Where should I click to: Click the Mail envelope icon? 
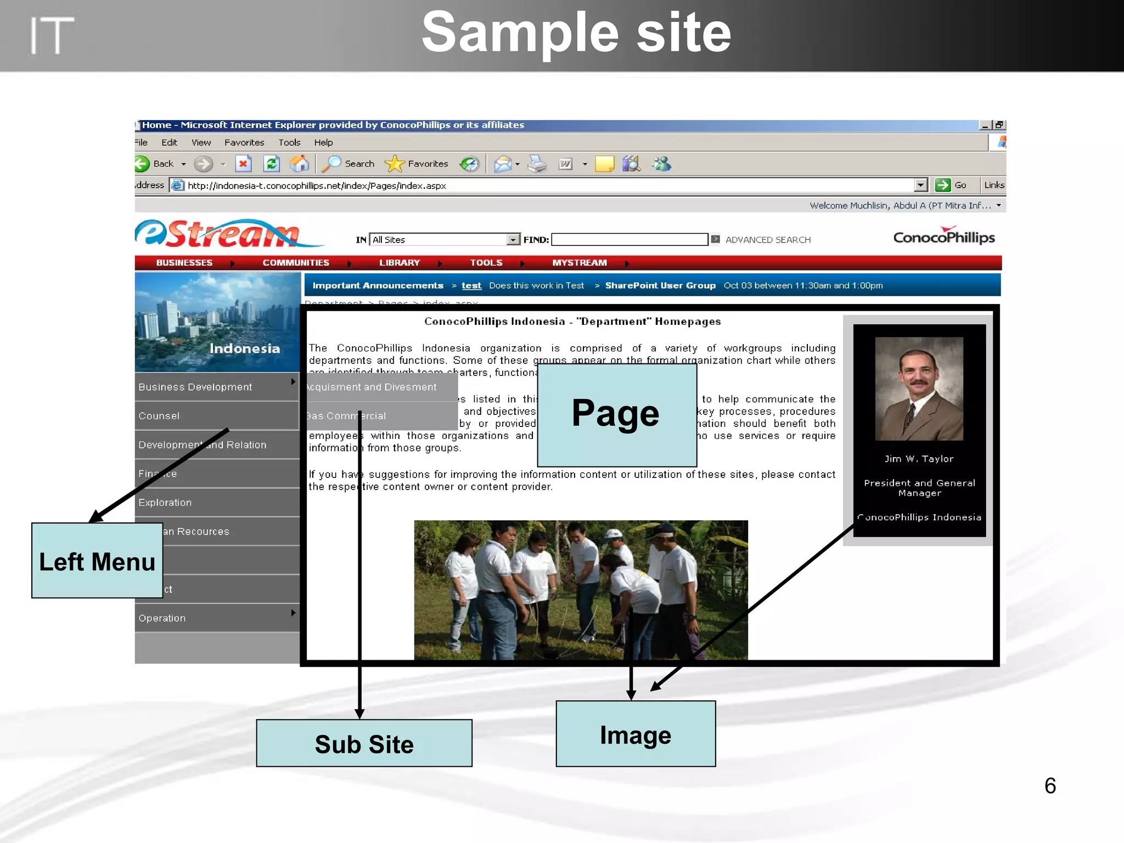[x=503, y=164]
